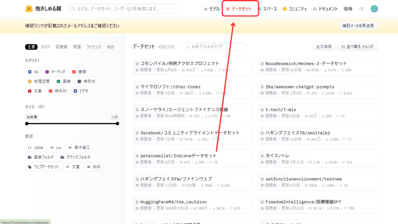The height and width of the screenshot is (224, 398).
Task: Open NousResearch/Hermes-3-データセット
Action: (x=318, y=66)
